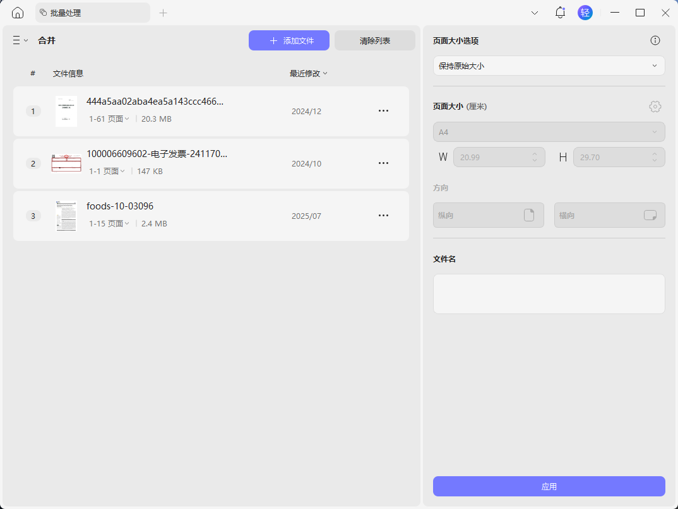Click the width W stepper arrows

(535, 157)
